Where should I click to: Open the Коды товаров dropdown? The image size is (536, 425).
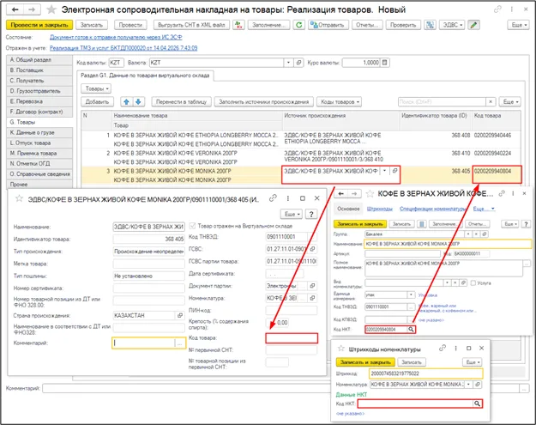pyautogui.click(x=340, y=101)
